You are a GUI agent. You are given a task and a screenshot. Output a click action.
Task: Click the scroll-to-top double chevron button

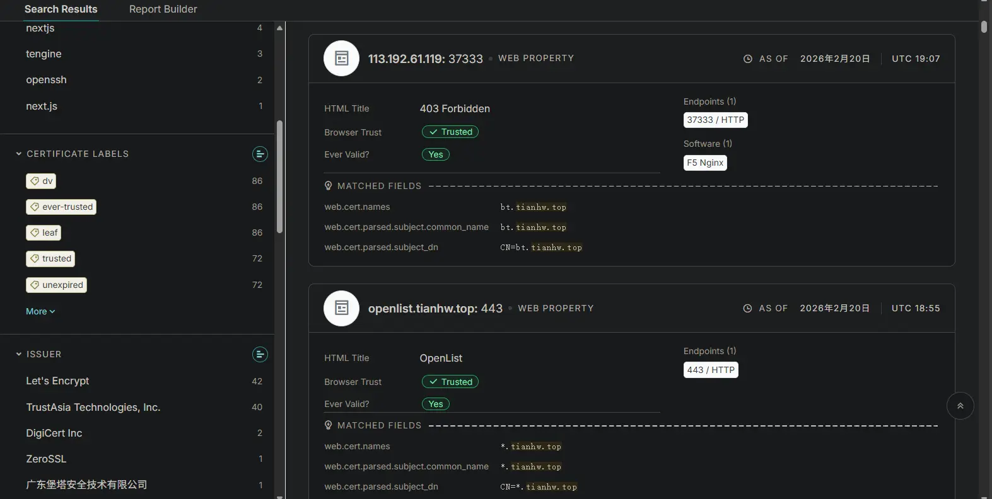960,406
